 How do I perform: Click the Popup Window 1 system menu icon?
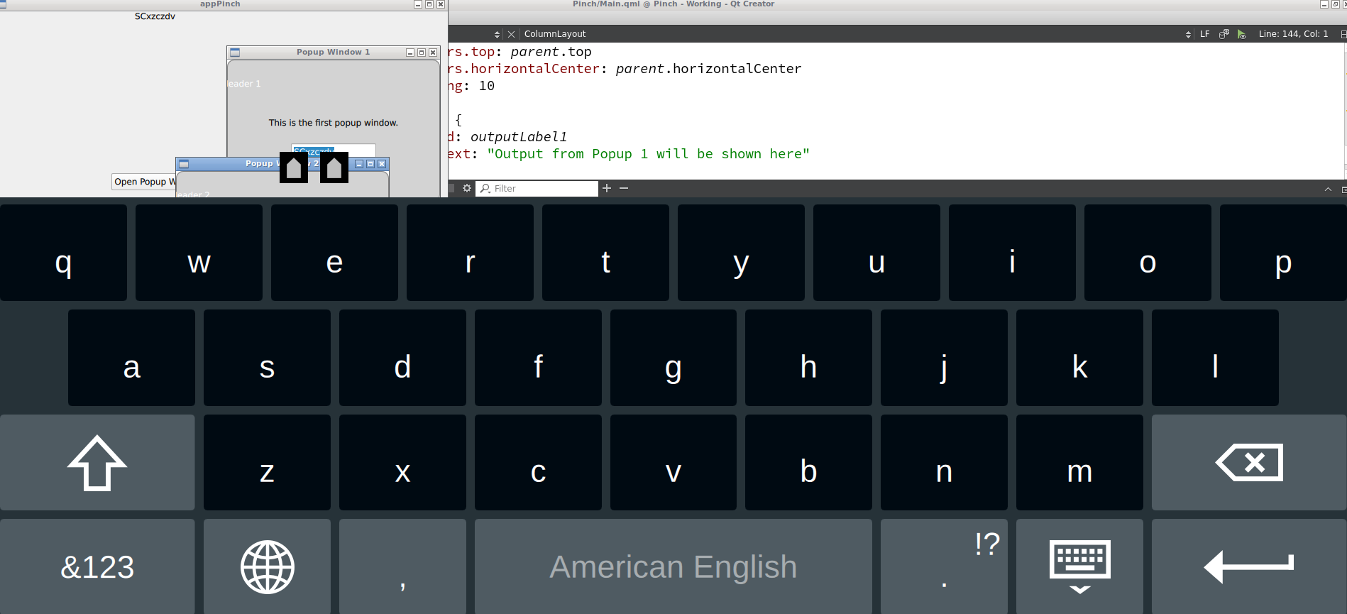pos(235,53)
